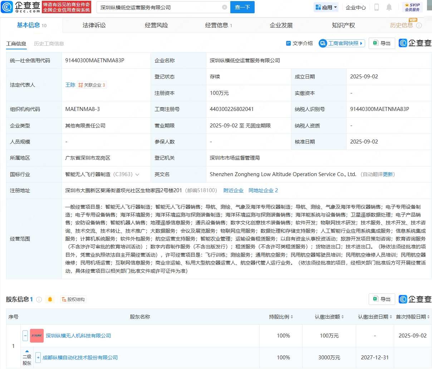Click the JOUAV company logo thumbnail
This screenshot has height=369, width=432.
click(36, 336)
